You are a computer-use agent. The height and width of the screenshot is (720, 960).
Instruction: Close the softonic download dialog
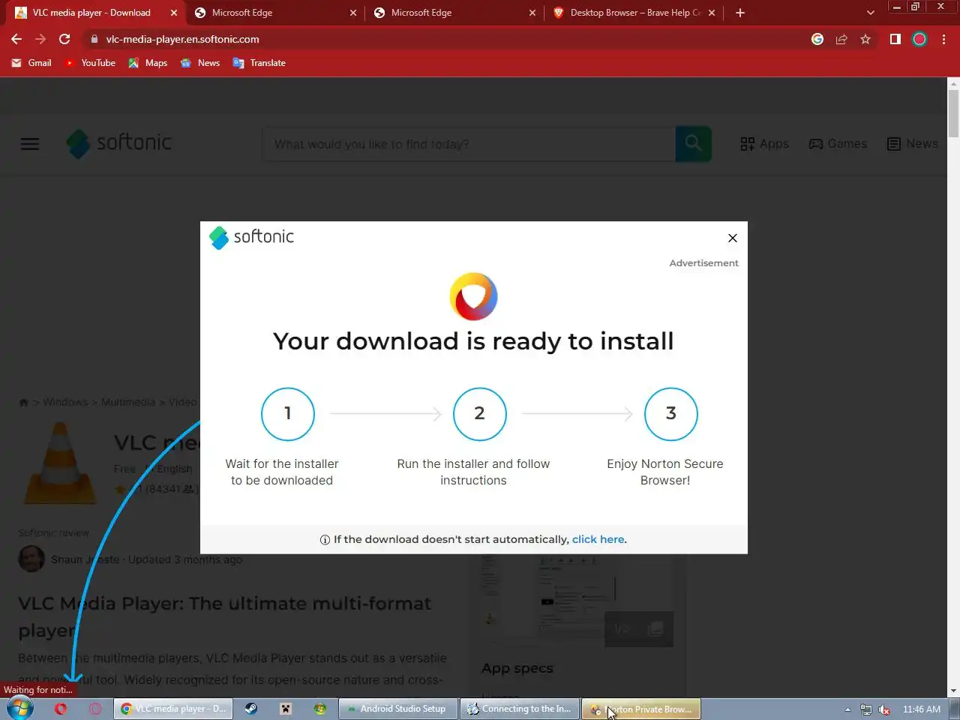point(733,238)
